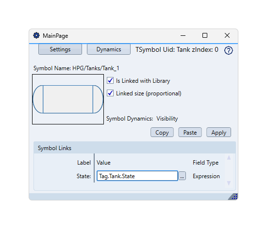Click the gear icon in title bar
Screen dimensions: 267x229
36,35
